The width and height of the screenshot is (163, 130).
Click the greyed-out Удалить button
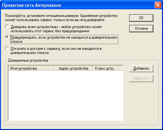click(x=141, y=78)
